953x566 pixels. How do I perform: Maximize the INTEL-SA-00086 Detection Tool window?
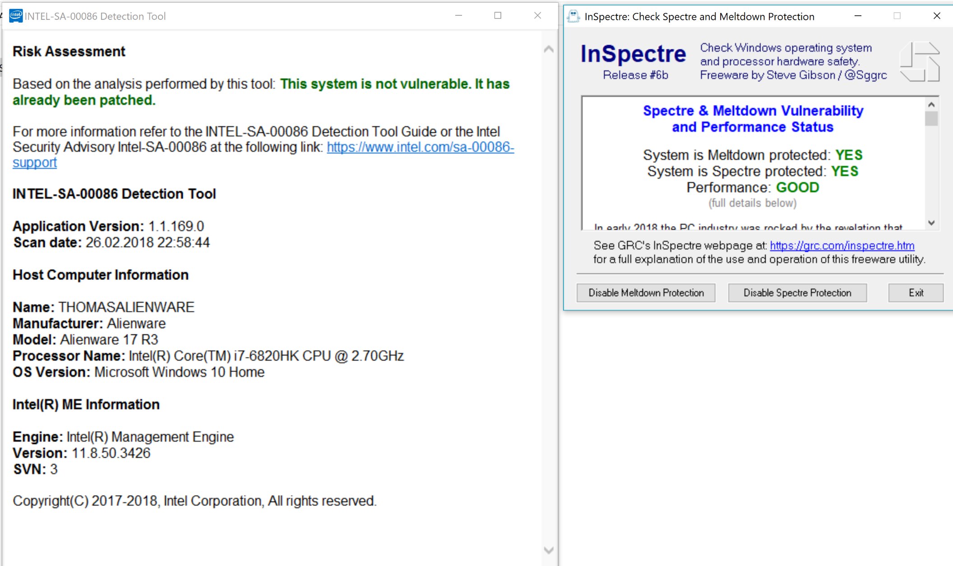pos(498,16)
